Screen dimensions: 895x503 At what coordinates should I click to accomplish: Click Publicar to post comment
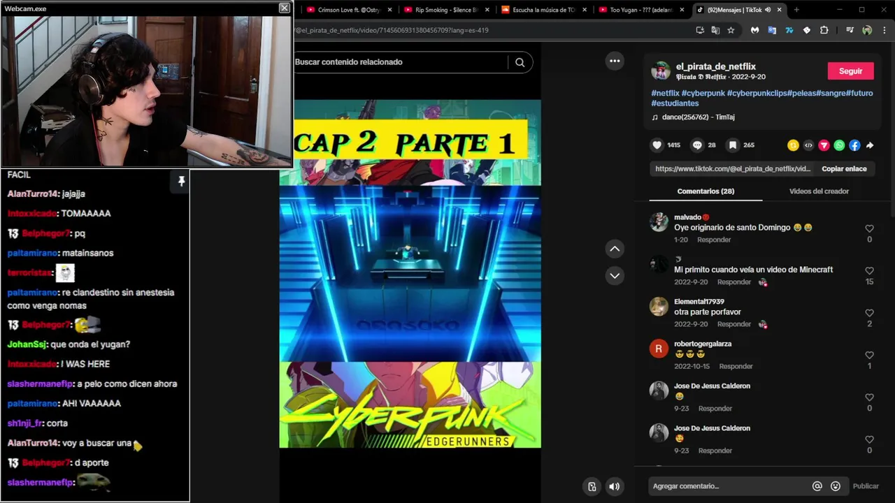pyautogui.click(x=866, y=486)
